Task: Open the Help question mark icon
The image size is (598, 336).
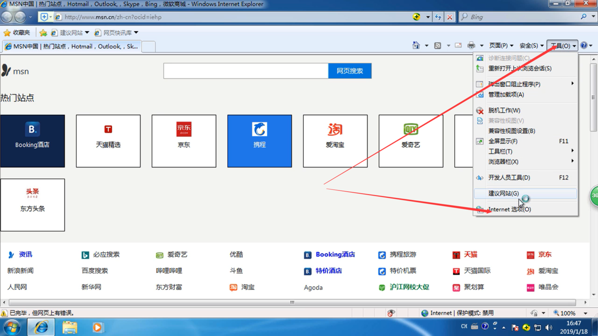Action: (584, 45)
